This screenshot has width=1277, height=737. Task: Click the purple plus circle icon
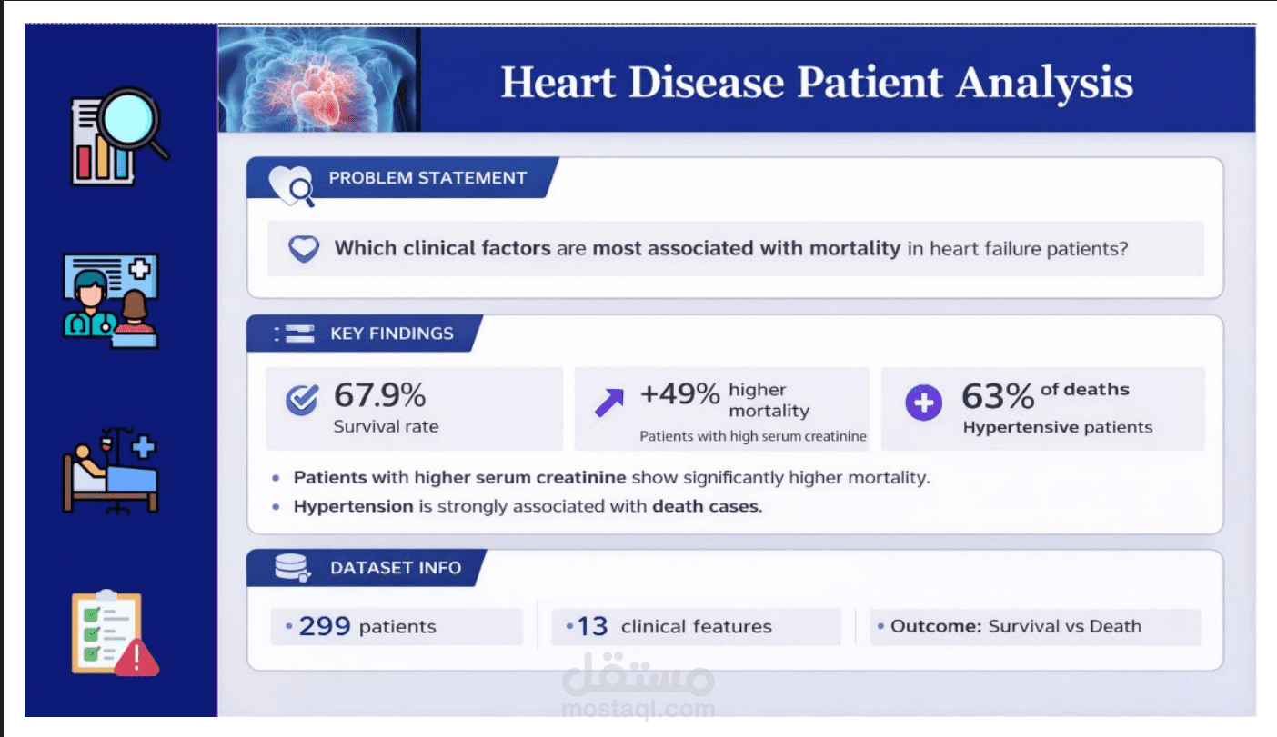pos(923,403)
